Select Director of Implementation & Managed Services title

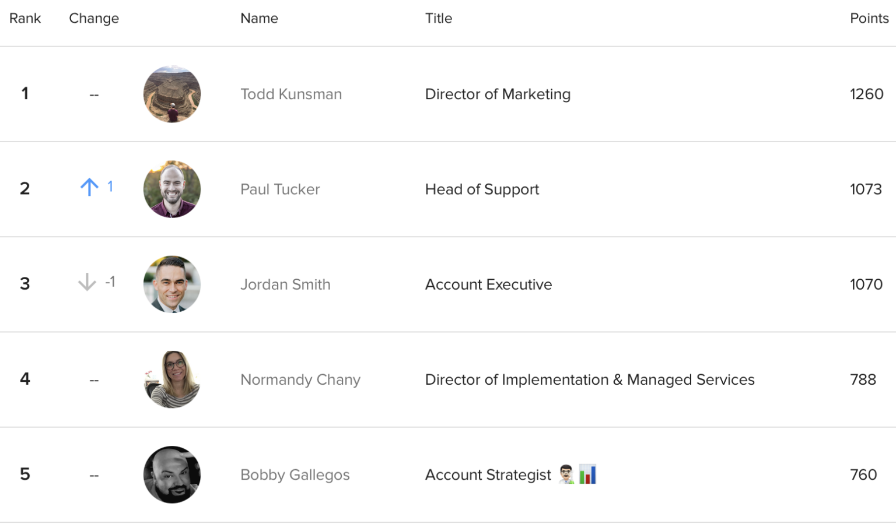(x=590, y=379)
